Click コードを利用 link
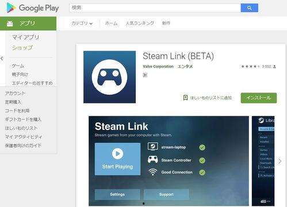The image size is (287, 207). click(17, 110)
